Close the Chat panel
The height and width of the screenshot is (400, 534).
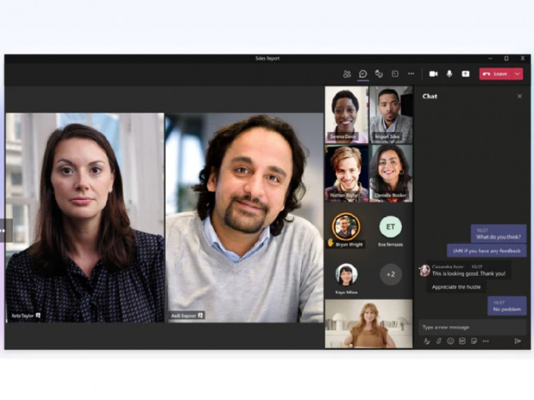tap(520, 96)
